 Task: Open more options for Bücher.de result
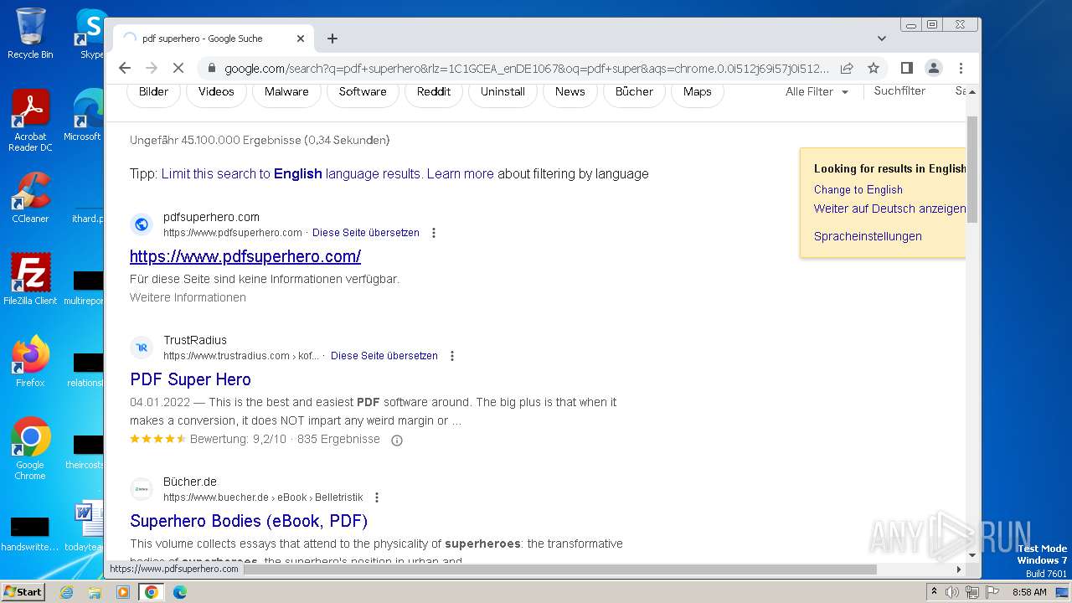coord(377,497)
